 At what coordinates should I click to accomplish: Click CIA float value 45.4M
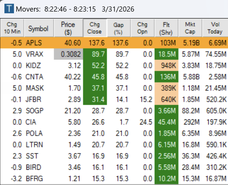pyautogui.click(x=167, y=122)
